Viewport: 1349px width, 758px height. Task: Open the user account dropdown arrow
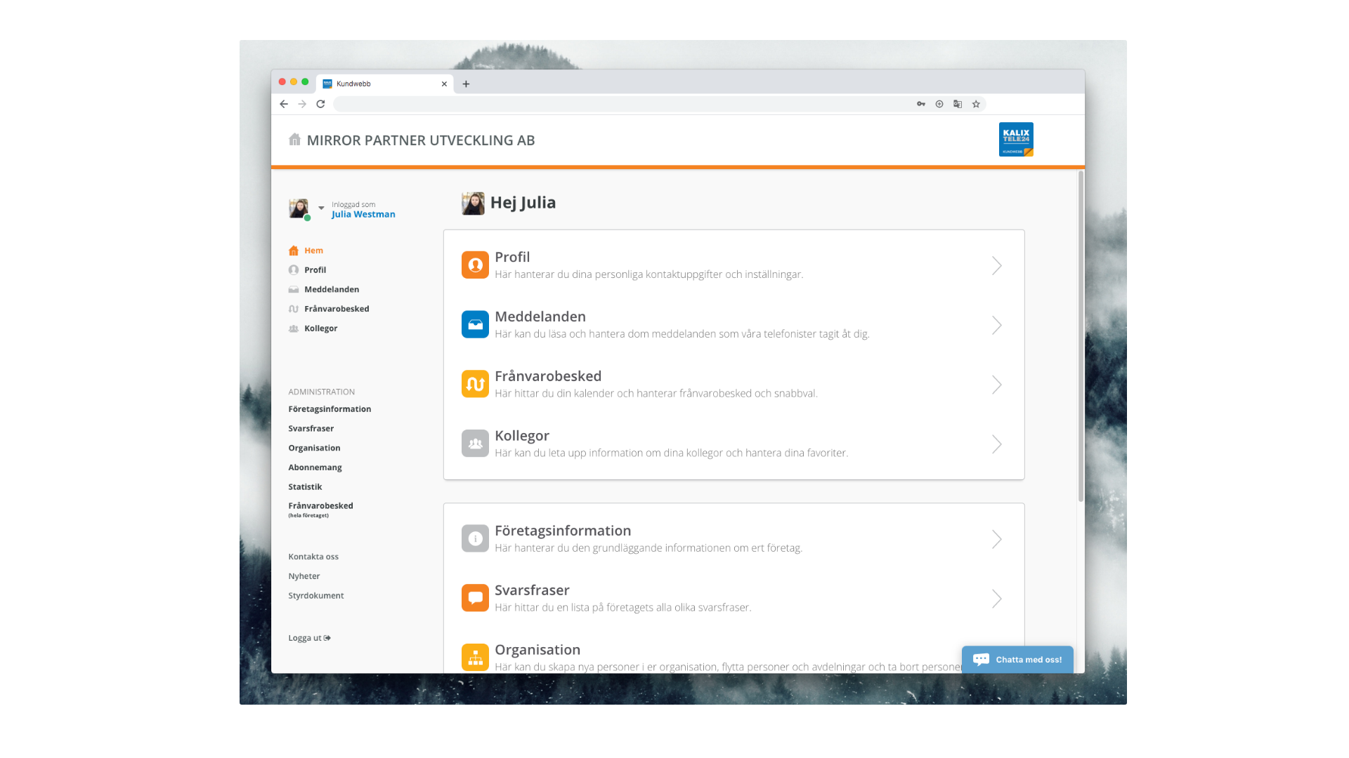coord(321,208)
